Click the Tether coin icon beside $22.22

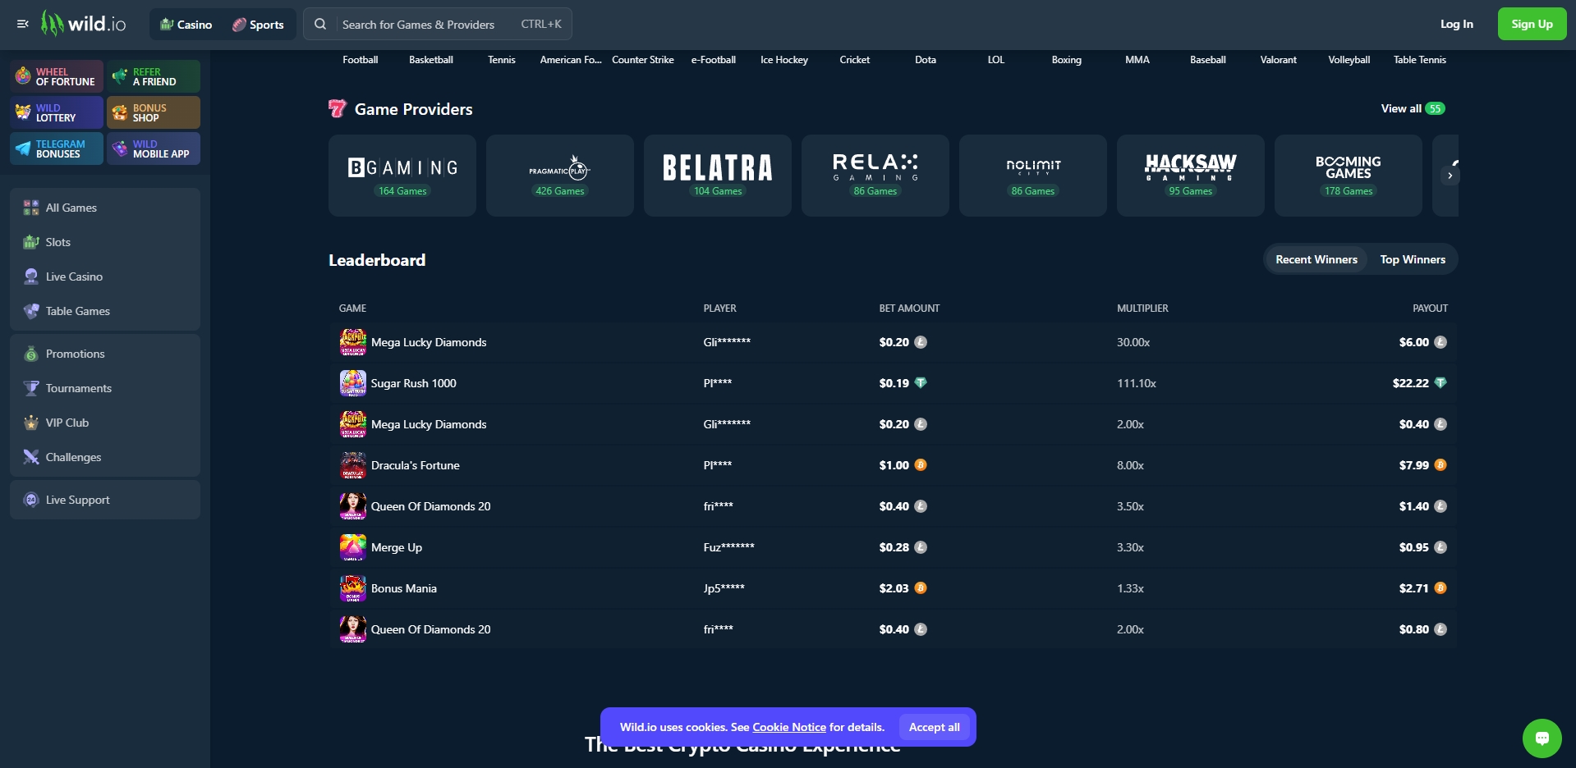tap(1440, 383)
